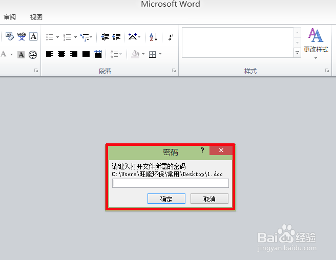Click the Line Spacing icon
This screenshot has height=260, width=336.
pos(114,54)
